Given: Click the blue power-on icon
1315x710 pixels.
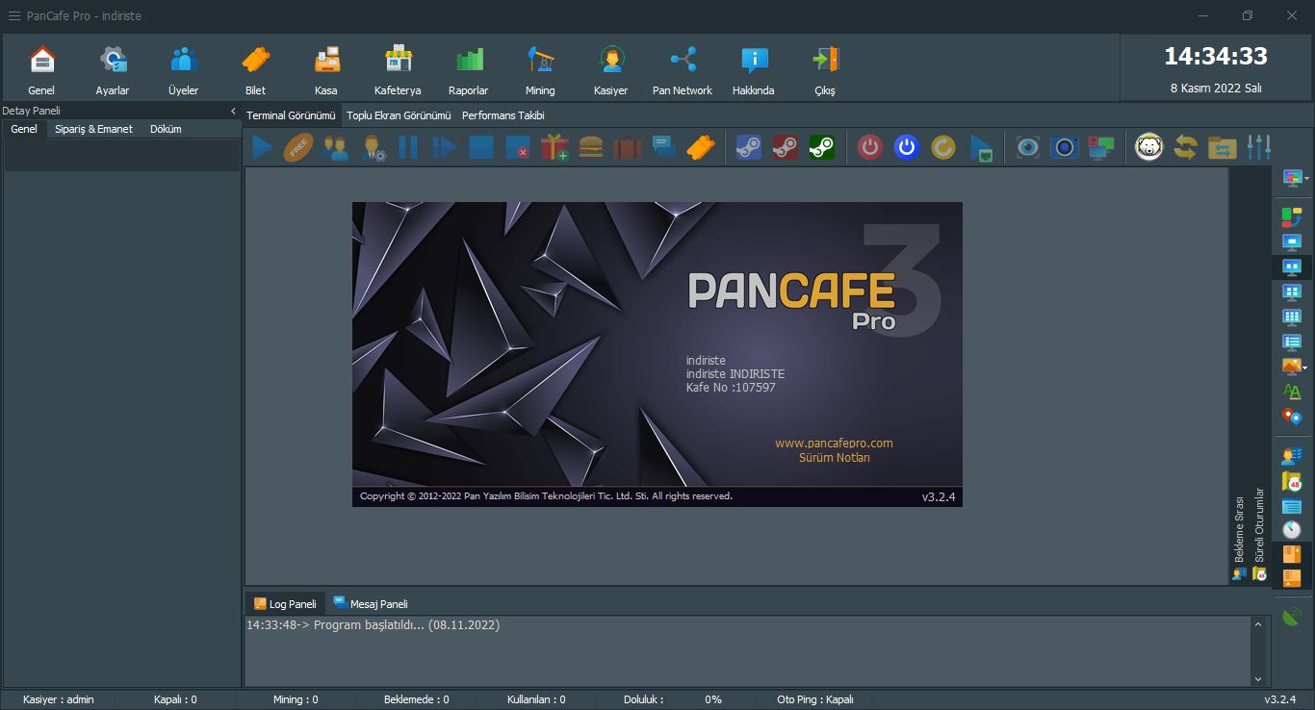Looking at the screenshot, I should click(x=907, y=147).
